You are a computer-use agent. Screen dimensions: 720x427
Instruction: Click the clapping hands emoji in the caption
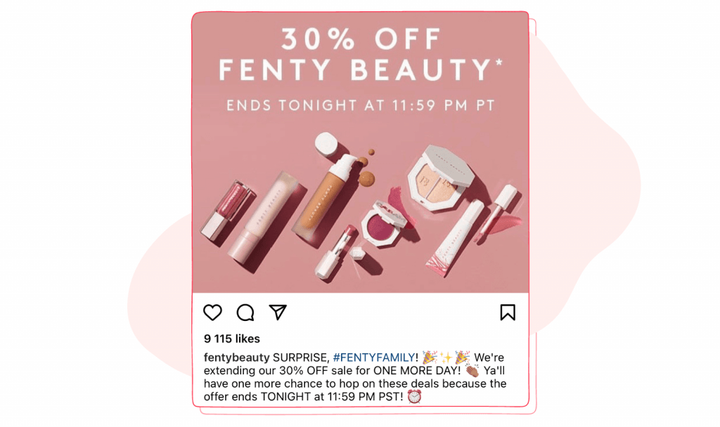click(472, 371)
